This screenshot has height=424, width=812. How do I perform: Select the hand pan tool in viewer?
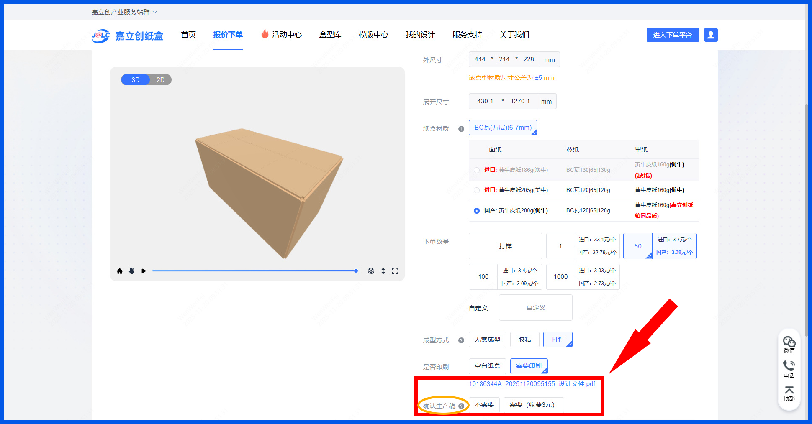tap(131, 271)
